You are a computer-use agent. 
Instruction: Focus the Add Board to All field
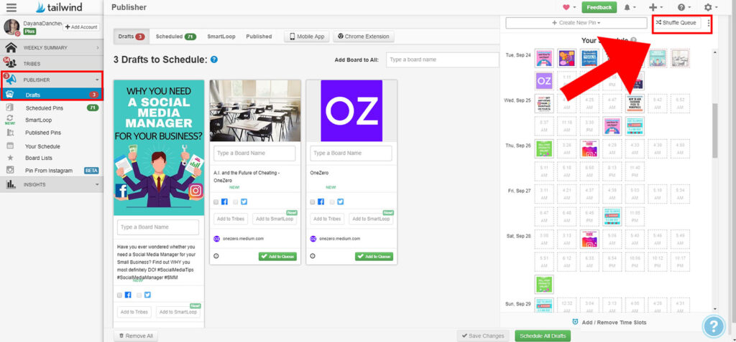coord(442,60)
